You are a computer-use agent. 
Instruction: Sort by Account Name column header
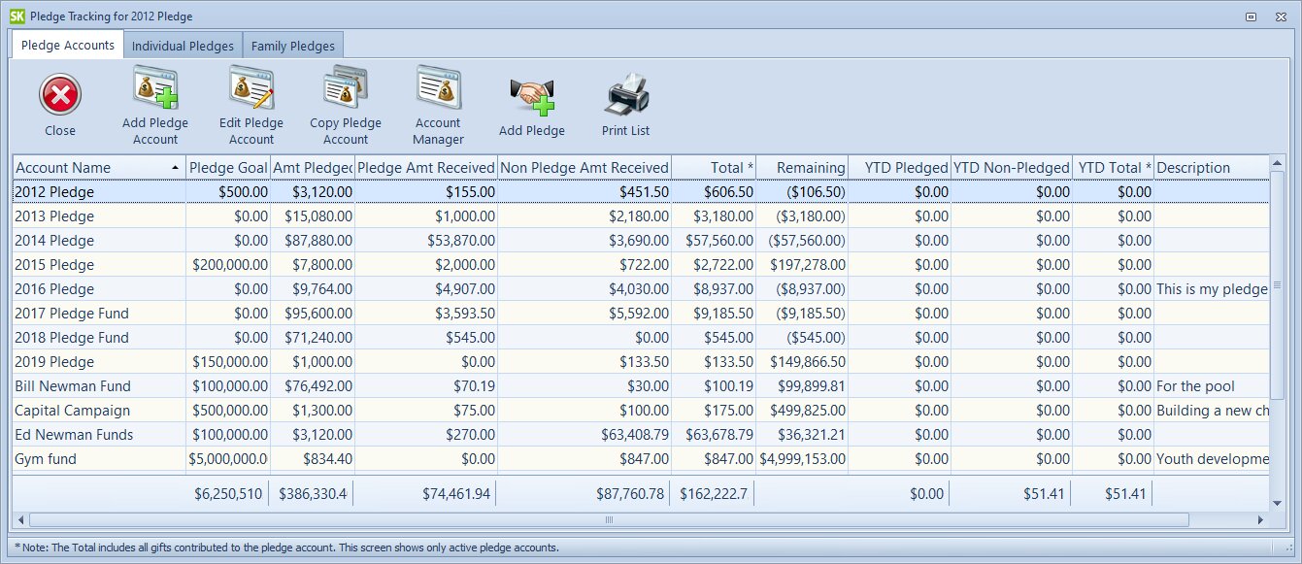click(98, 168)
